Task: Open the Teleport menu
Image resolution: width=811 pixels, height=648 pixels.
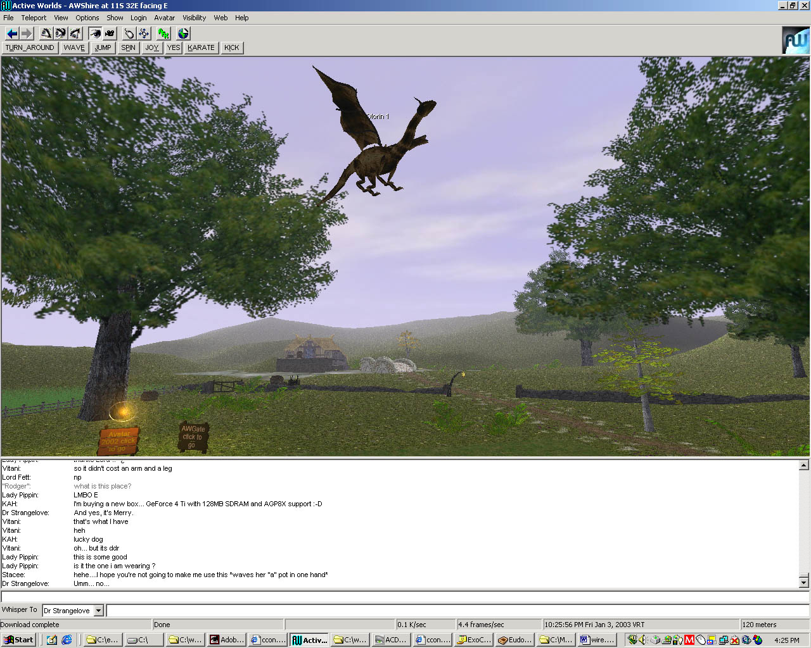Action: click(x=34, y=18)
